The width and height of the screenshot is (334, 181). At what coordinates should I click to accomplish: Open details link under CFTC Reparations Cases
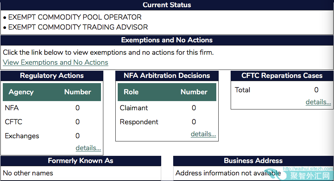click(318, 102)
